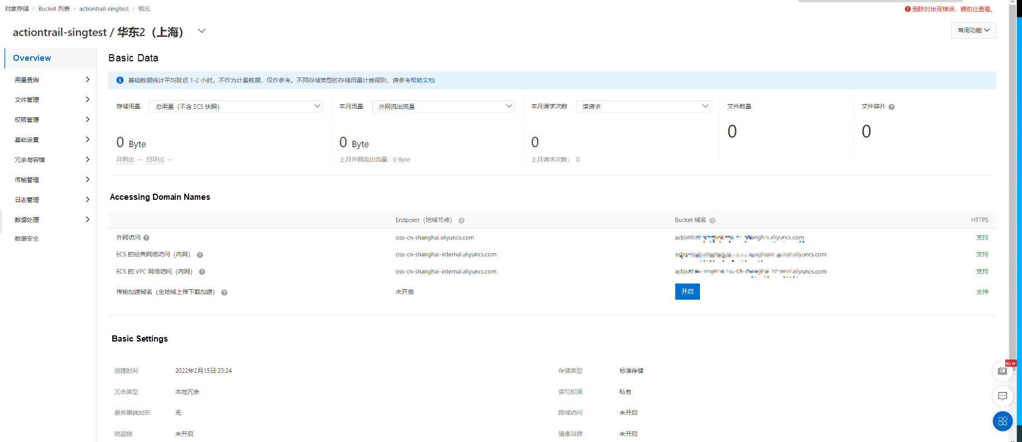1022x442 pixels.
Task: Expand the 数据处理 sidebar menu
Action: (x=50, y=220)
